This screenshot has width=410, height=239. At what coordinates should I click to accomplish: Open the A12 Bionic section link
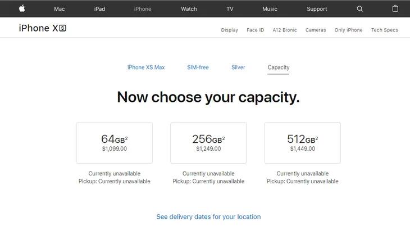click(x=285, y=30)
